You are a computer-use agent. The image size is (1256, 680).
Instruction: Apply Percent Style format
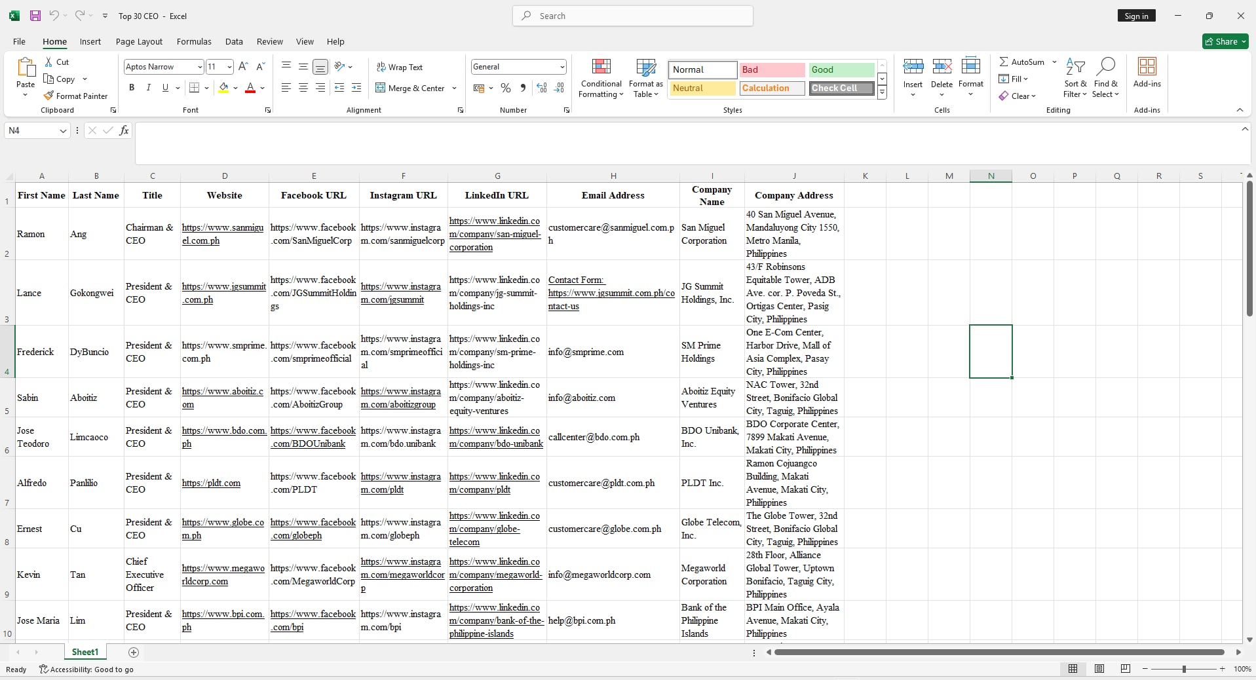[x=506, y=88]
